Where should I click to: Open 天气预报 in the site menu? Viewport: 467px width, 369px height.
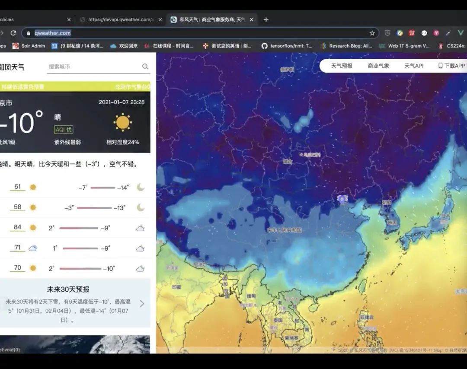(x=342, y=66)
